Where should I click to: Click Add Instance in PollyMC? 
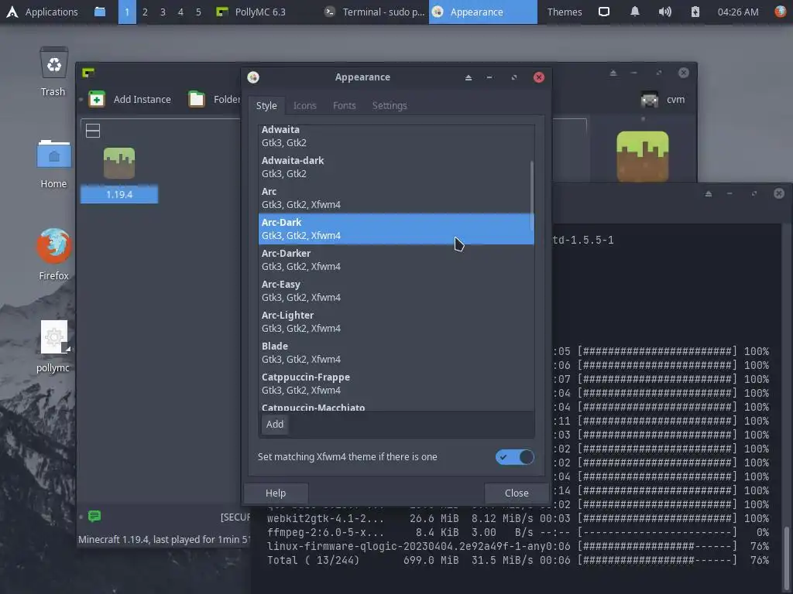[130, 99]
